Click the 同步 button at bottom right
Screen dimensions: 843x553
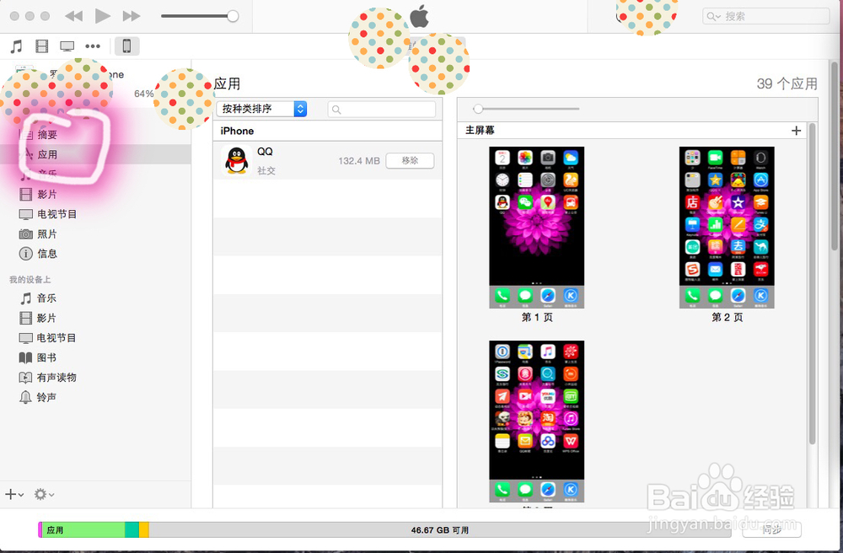pyautogui.click(x=771, y=530)
